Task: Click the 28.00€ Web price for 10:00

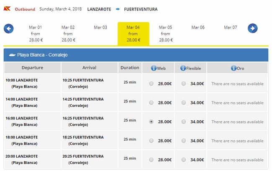Action: coord(165,84)
